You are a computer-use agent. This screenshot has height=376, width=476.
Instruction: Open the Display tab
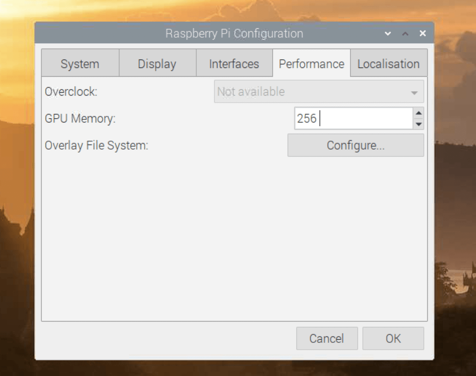(157, 63)
